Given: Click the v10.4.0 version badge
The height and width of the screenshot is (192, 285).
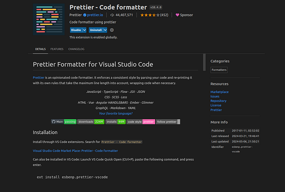Looking at the screenshot, I should point(156,7).
